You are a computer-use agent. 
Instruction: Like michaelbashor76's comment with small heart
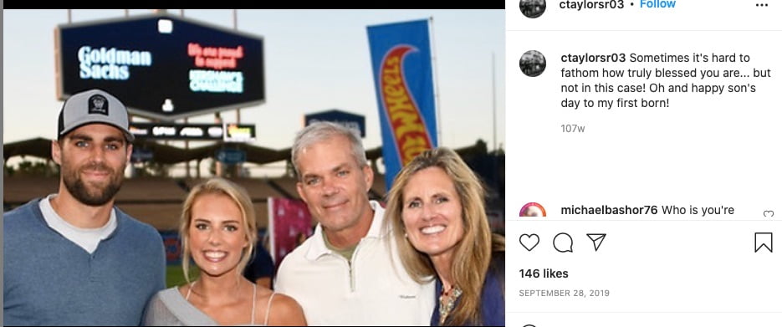coord(769,214)
